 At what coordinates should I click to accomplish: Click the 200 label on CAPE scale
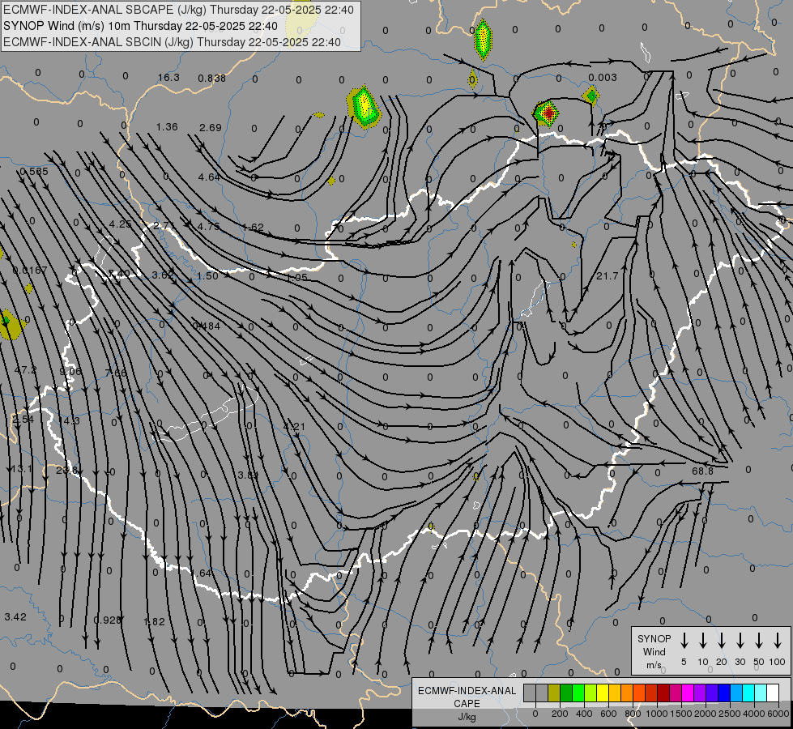(560, 714)
